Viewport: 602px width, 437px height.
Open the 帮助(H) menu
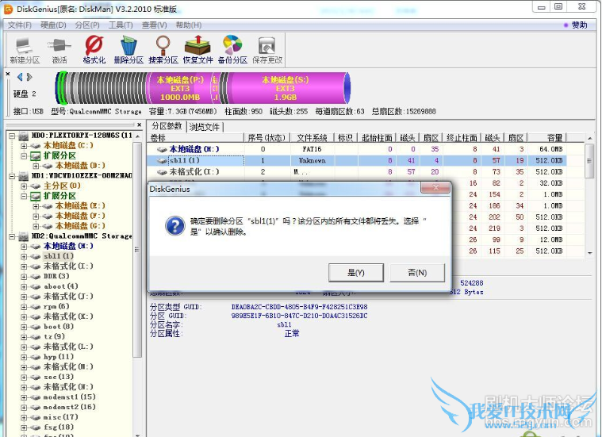pyautogui.click(x=189, y=25)
